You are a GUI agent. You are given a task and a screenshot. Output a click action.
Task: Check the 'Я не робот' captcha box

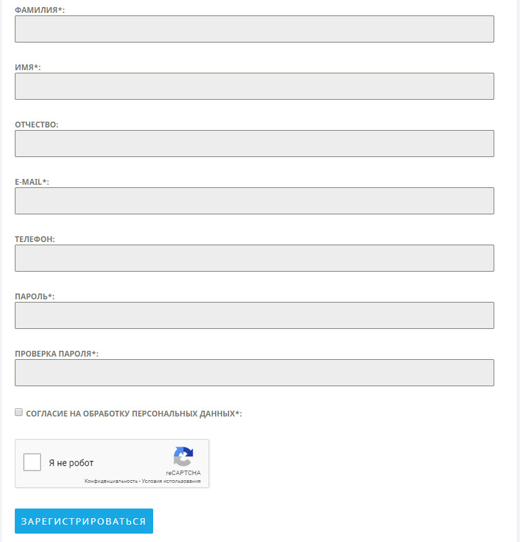point(32,462)
